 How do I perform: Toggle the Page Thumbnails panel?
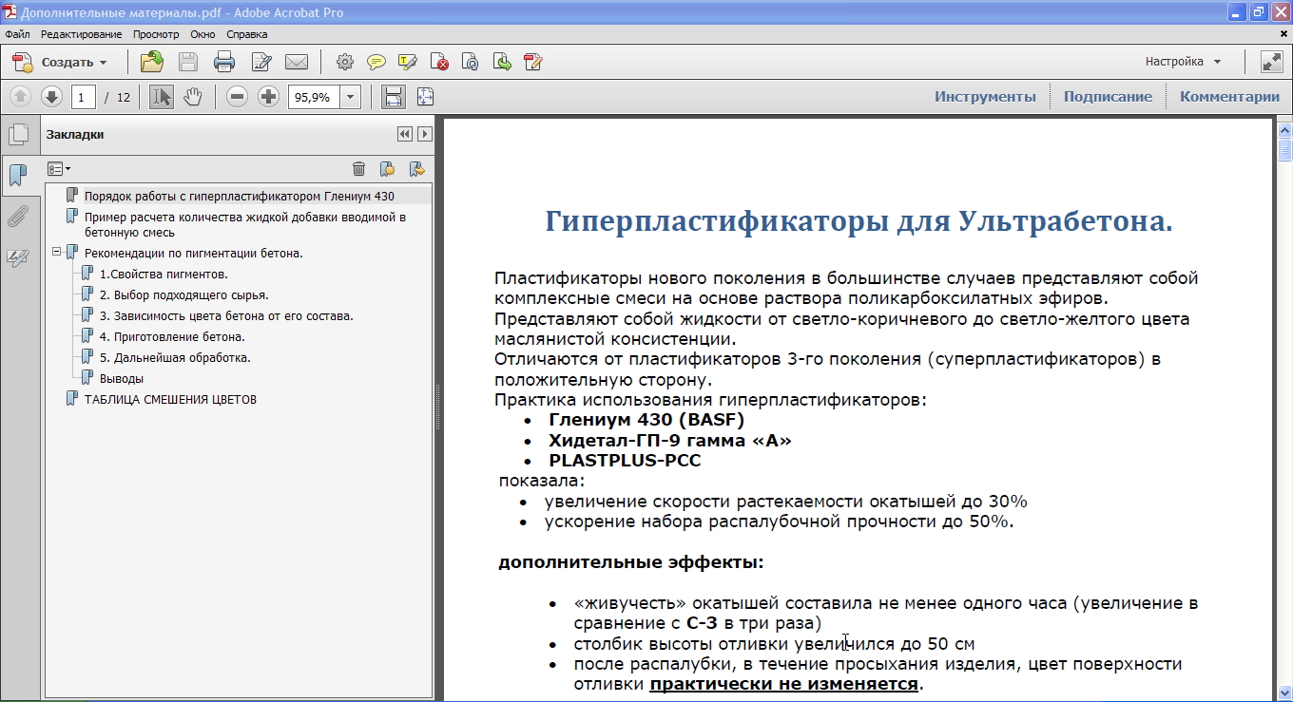click(x=17, y=135)
